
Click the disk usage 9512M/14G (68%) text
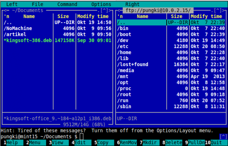pyautogui.click(x=84, y=125)
